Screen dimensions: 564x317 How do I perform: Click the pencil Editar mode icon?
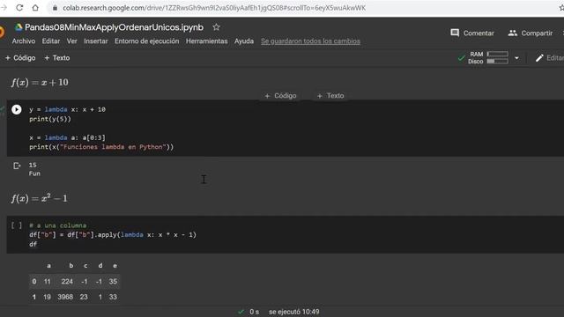pyautogui.click(x=538, y=58)
